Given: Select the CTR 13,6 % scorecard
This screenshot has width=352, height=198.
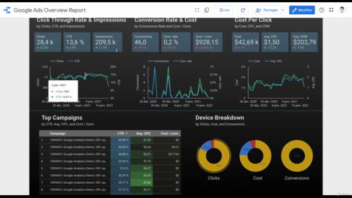Looking at the screenshot, I should tap(77, 42).
